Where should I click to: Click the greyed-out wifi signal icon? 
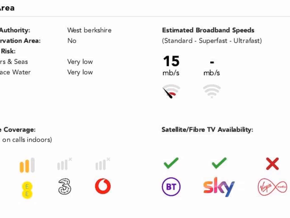212,91
